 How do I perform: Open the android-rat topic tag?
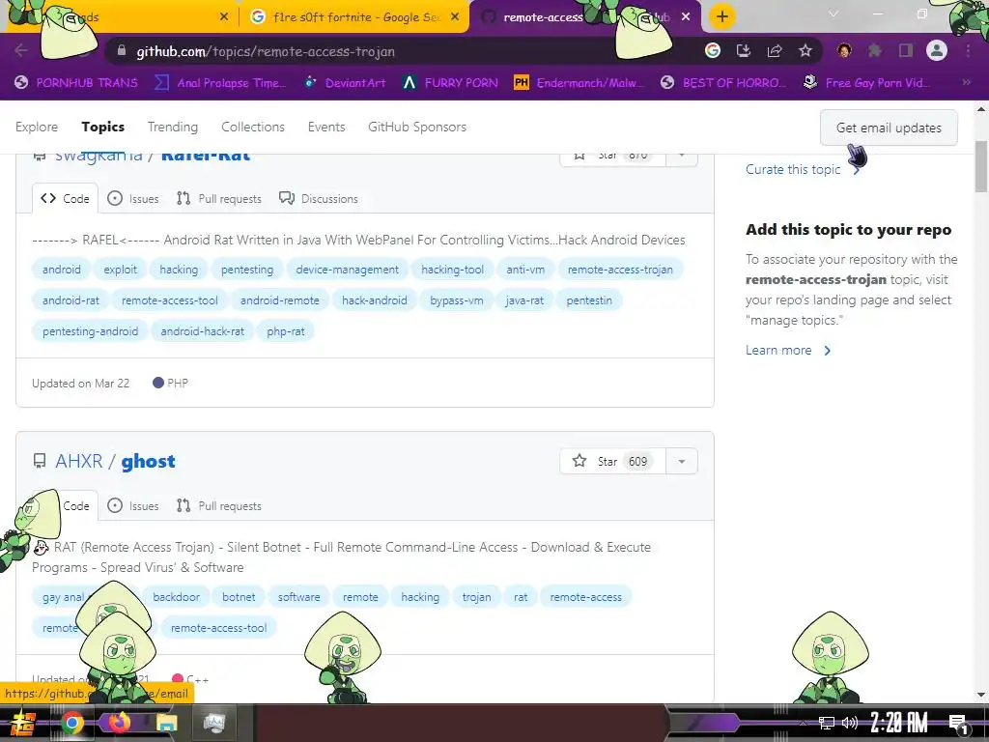tap(71, 300)
